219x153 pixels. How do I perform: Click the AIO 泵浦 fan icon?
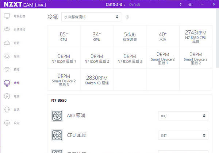pos(57,115)
